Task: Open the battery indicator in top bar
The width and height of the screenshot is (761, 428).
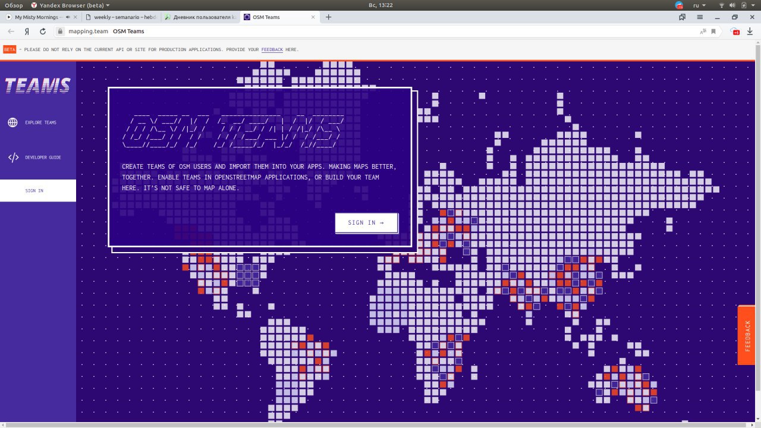Action: pos(743,5)
